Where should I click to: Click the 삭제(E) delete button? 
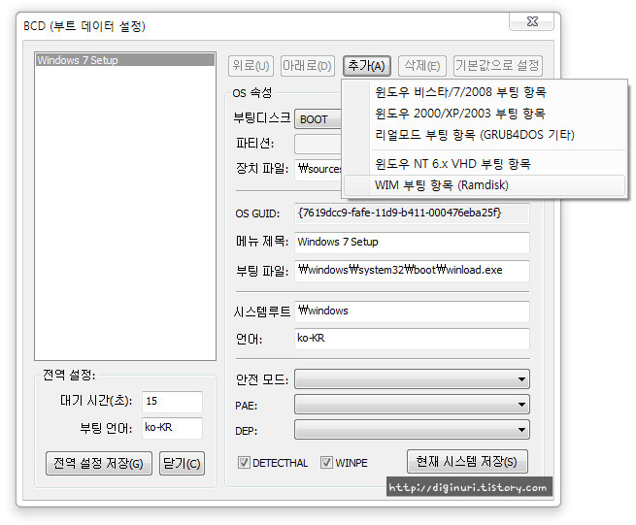(422, 66)
